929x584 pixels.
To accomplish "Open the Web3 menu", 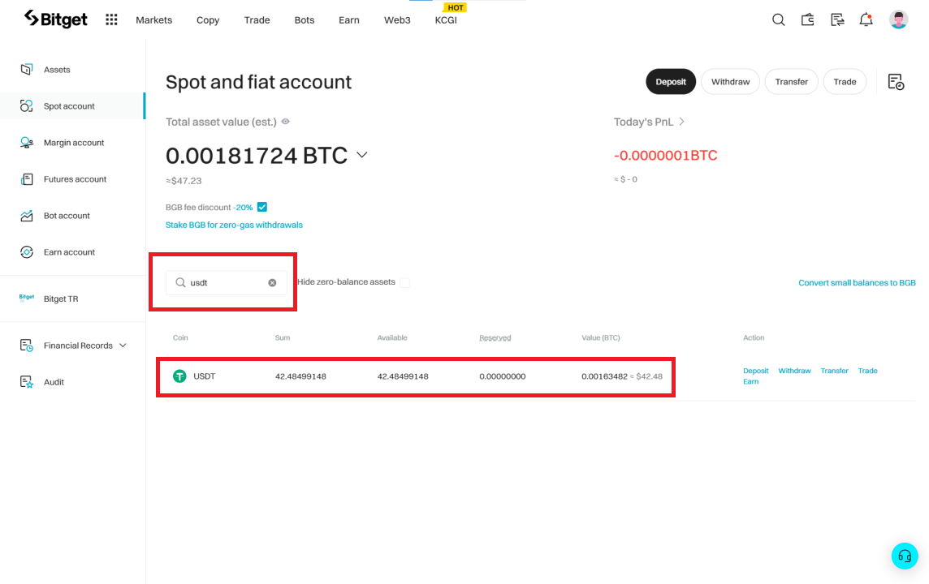I will point(397,19).
